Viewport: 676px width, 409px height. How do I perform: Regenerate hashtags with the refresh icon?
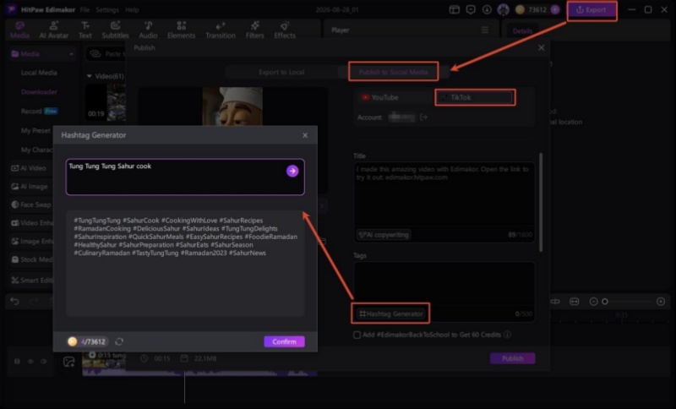119,341
